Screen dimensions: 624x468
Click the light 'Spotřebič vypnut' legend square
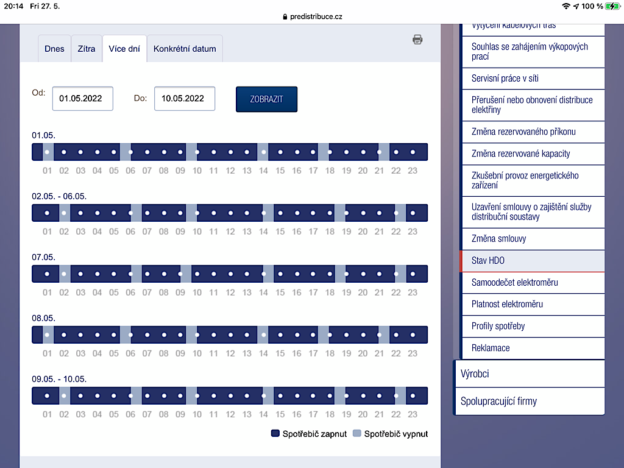pos(358,434)
